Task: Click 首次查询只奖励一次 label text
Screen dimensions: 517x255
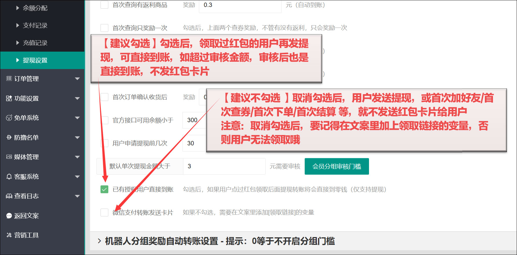Action: 140,28
